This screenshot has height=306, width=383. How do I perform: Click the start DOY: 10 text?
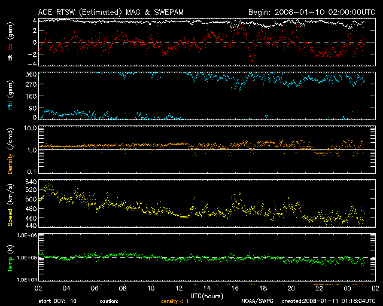point(58,301)
